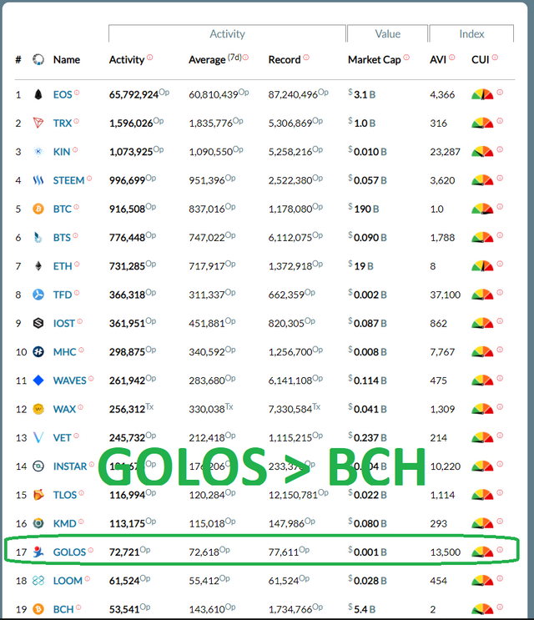This screenshot has height=620, width=534.
Task: Open the KIN link
Action: tap(62, 152)
